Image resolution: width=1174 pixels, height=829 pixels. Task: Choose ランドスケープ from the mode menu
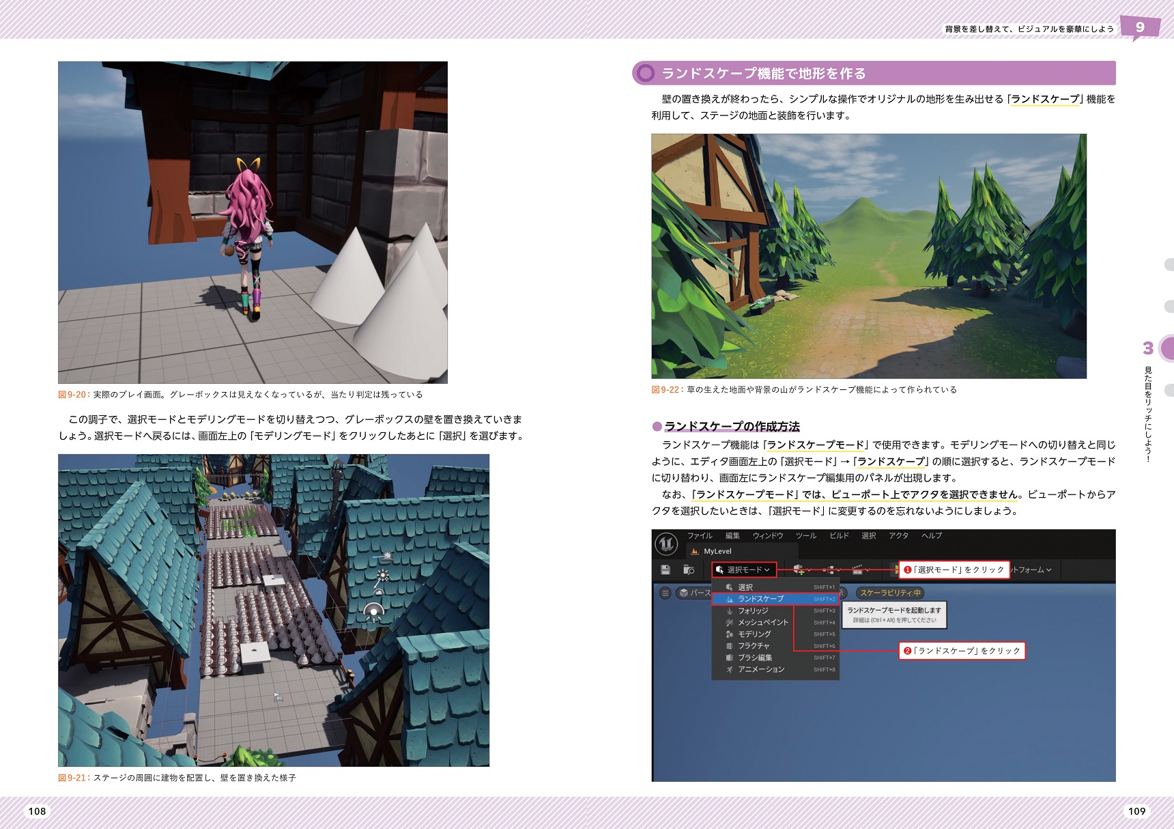(x=760, y=599)
